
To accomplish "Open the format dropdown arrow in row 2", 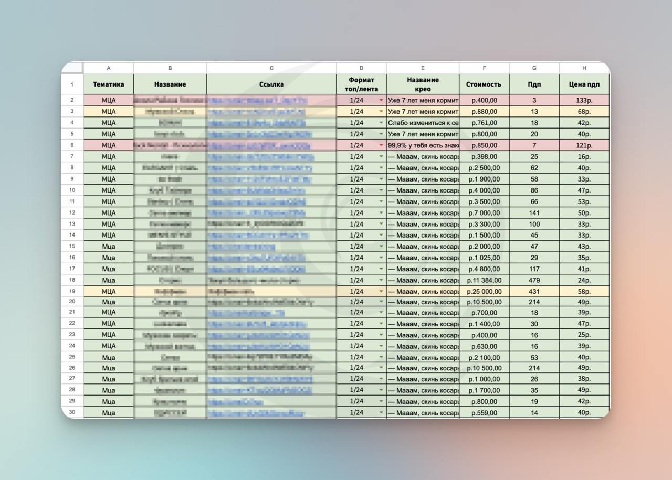I will click(x=381, y=100).
